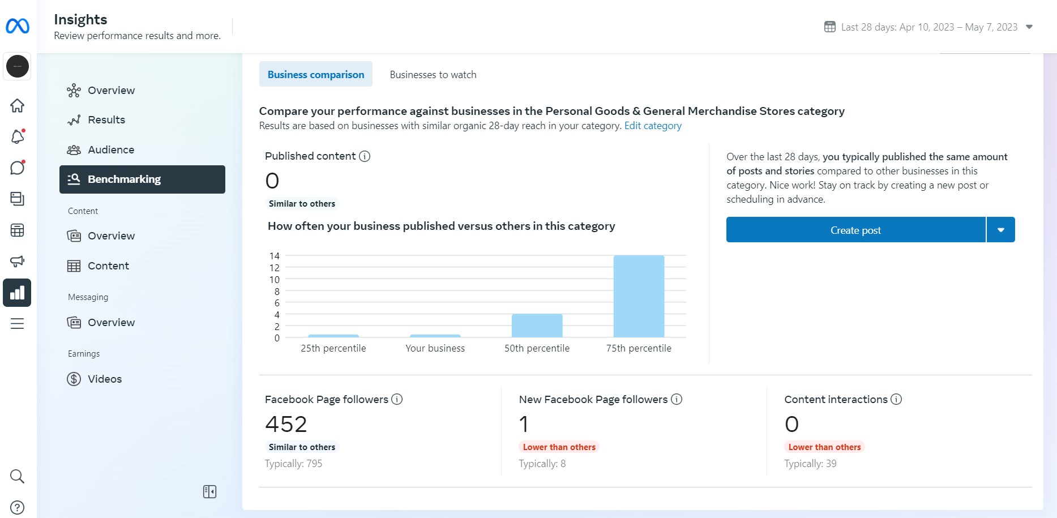The width and height of the screenshot is (1057, 518).
Task: Click the page profile avatar thumbnail
Action: coord(17,66)
